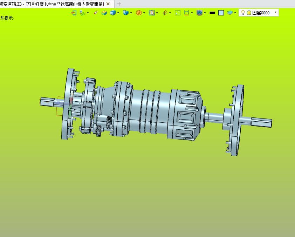Pick the light blue face color swatch

[x=221, y=13]
